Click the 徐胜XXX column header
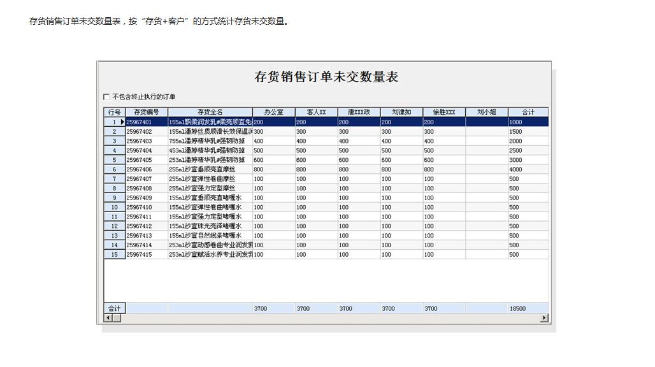Viewport: 655px width, 367px height. 444,112
